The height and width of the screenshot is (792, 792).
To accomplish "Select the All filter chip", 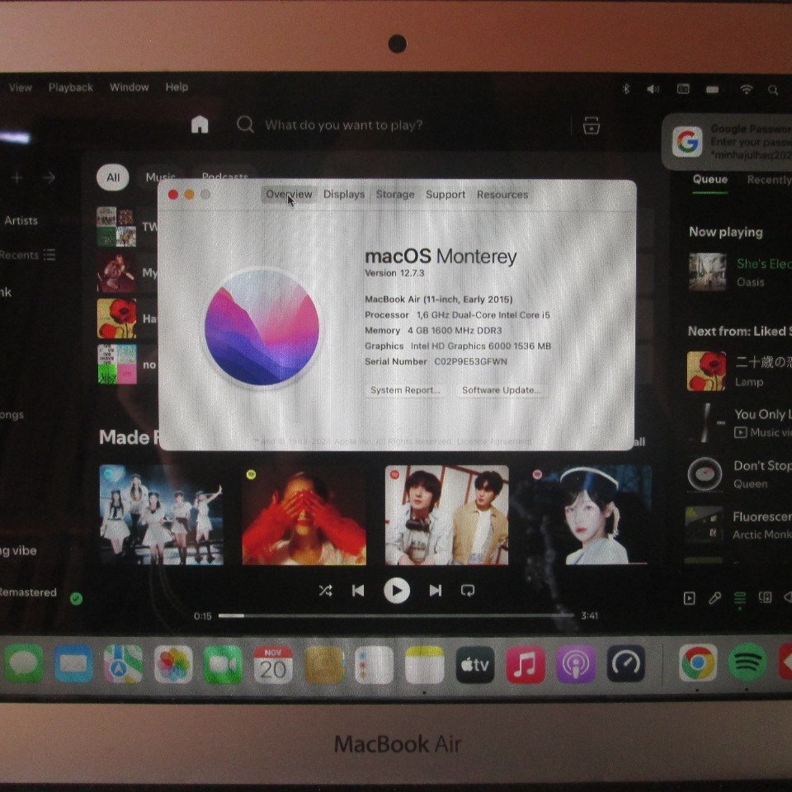I will (113, 178).
